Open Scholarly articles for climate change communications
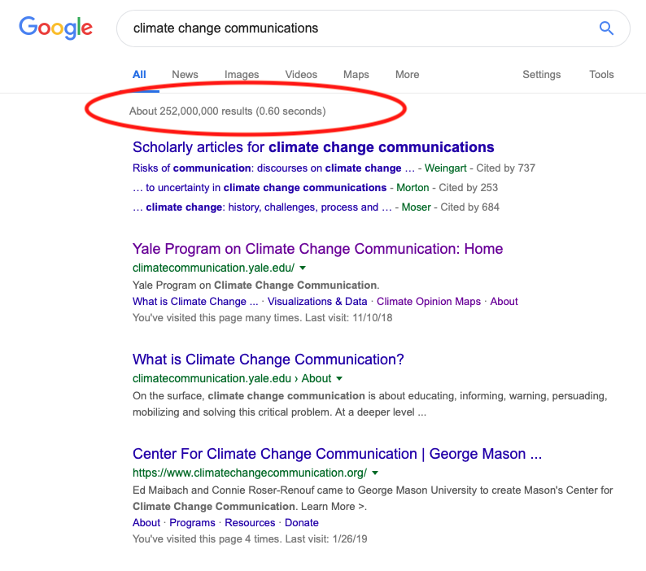Viewport: 646px width, 571px height. tap(313, 147)
